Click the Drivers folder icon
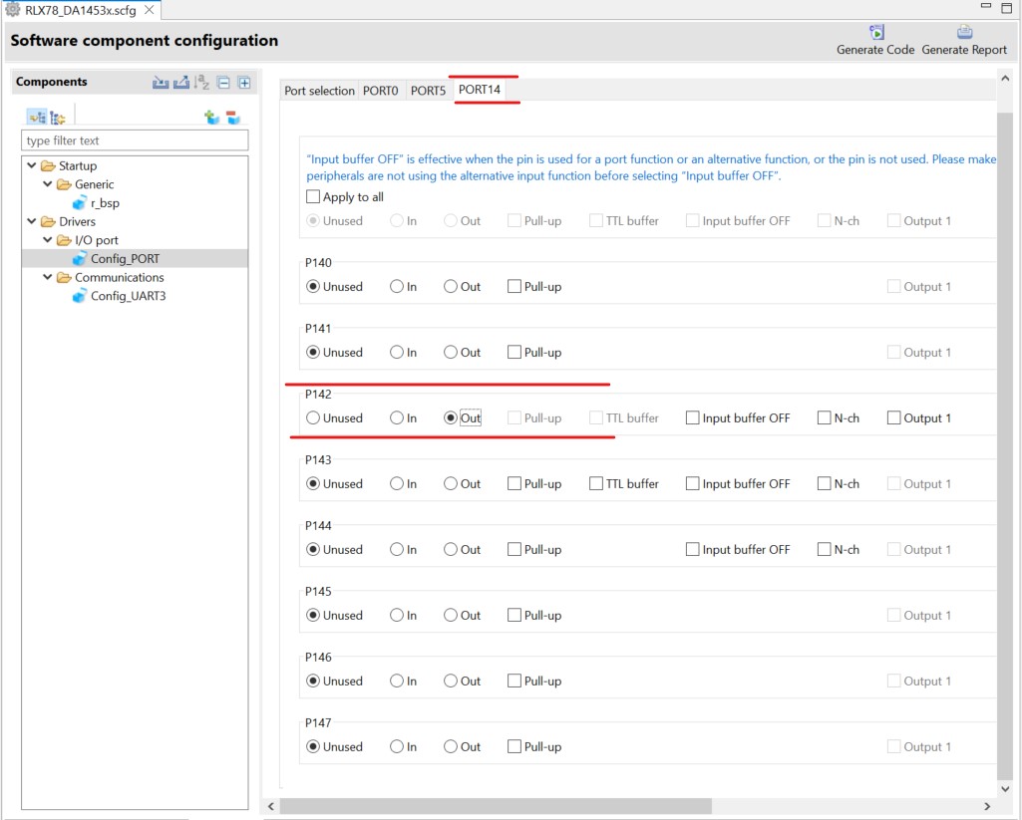This screenshot has height=820, width=1022. (48, 221)
